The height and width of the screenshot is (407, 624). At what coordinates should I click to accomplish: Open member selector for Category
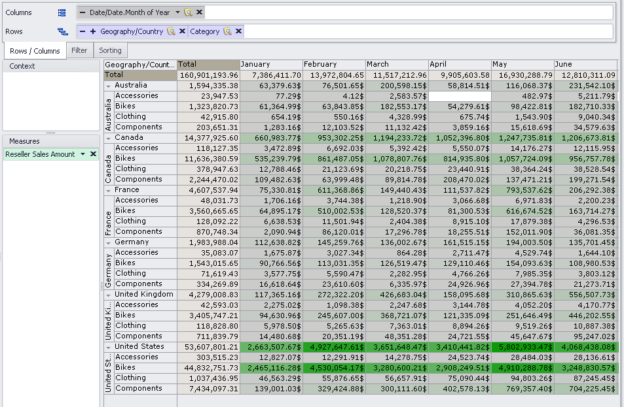[x=227, y=31]
